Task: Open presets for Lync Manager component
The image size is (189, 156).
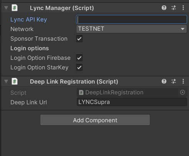Action: [174, 8]
